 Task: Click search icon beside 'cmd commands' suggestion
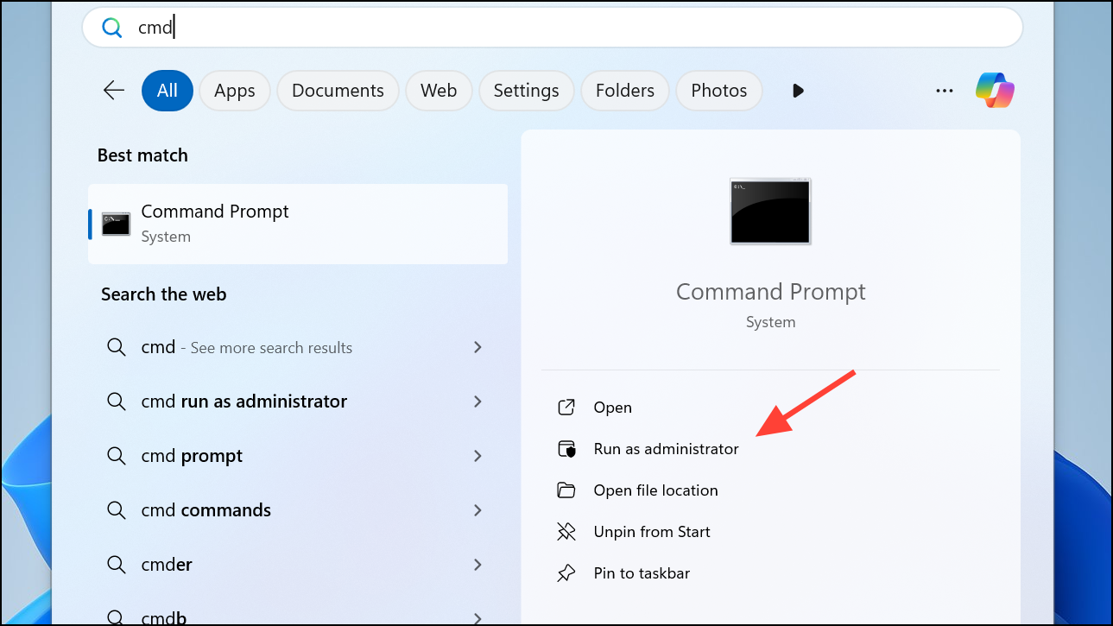click(x=116, y=510)
